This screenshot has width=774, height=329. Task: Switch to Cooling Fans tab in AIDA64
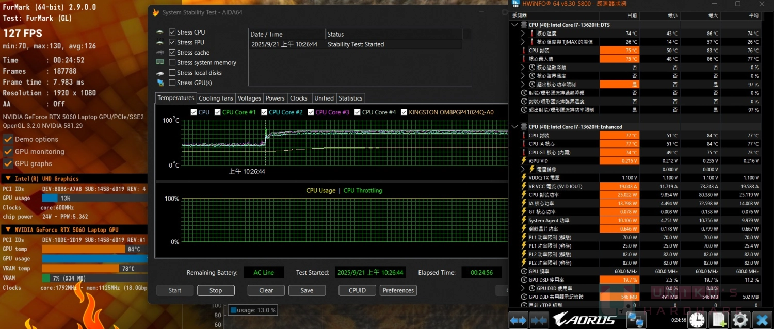point(216,98)
